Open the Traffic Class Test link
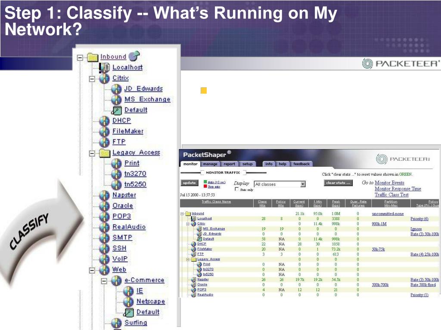The height and width of the screenshot is (330, 441). (x=392, y=195)
